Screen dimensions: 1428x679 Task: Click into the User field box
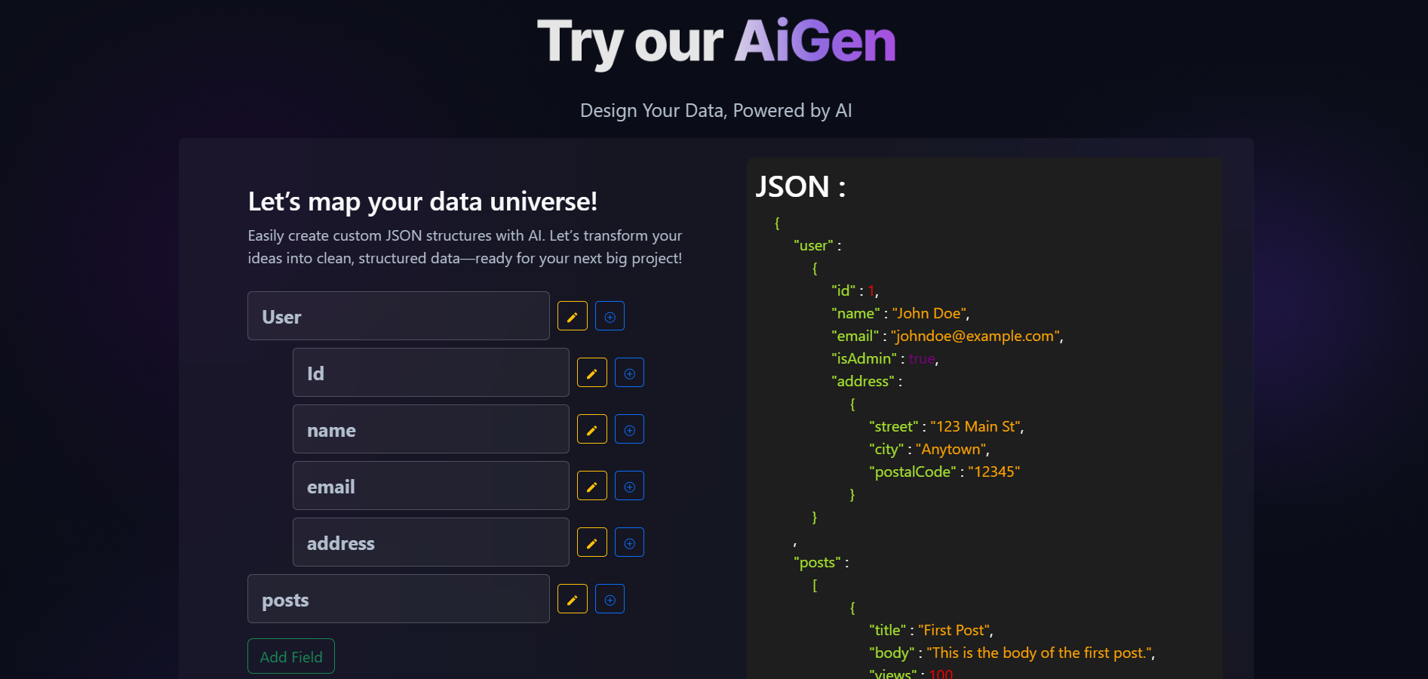(398, 316)
